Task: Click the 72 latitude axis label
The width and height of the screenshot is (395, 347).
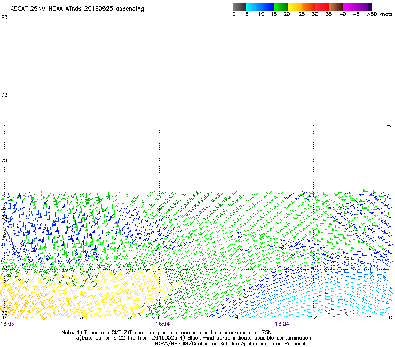Action: pos(4,267)
